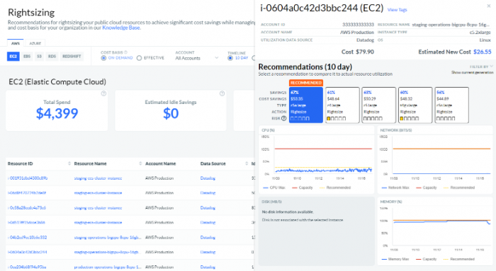Click the Risk info question icon
The image size is (496, 271).
[283, 118]
